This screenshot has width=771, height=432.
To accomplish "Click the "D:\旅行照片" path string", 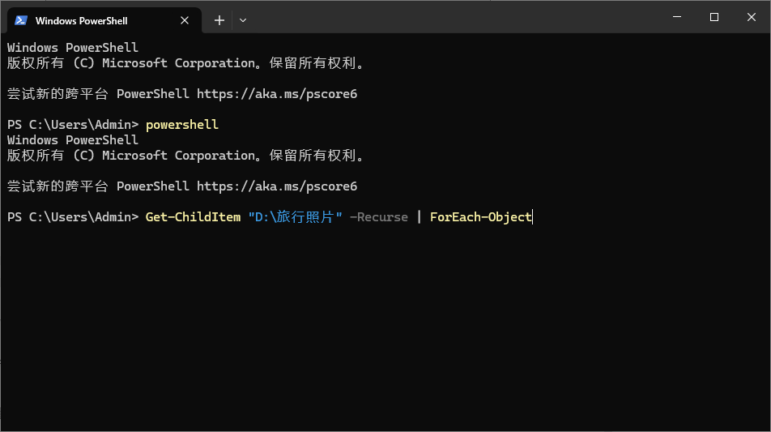I will pos(295,217).
